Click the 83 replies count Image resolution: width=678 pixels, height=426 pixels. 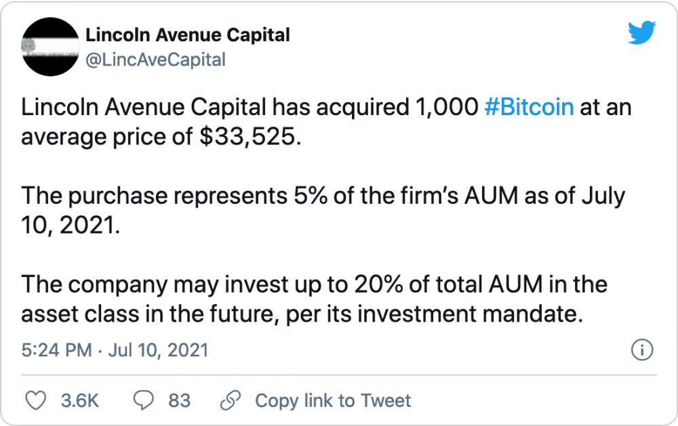pyautogui.click(x=180, y=400)
